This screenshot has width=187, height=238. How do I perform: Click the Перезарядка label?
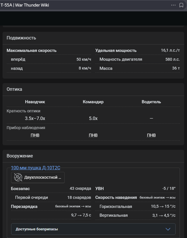[24, 206]
